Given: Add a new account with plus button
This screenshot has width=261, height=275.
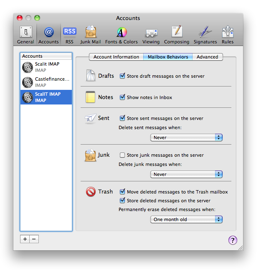Looking at the screenshot, I should point(25,239).
